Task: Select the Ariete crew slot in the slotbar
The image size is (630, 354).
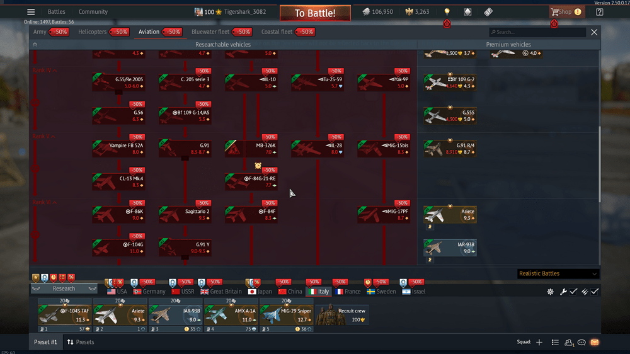Action: coord(120,315)
